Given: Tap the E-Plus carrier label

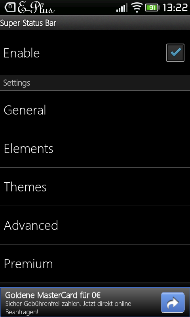Looking at the screenshot, I should pos(36,8).
